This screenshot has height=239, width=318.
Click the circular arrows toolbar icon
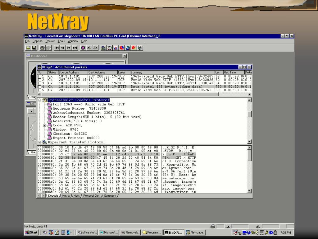pos(110,48)
